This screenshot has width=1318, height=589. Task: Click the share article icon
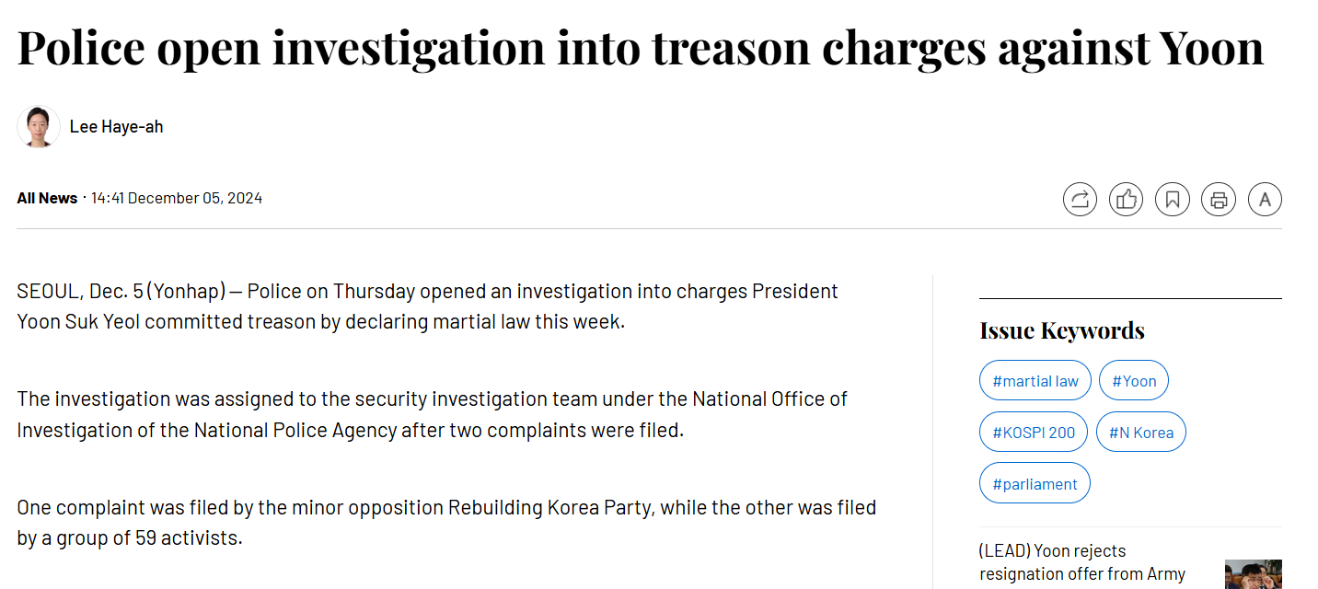[1080, 199]
